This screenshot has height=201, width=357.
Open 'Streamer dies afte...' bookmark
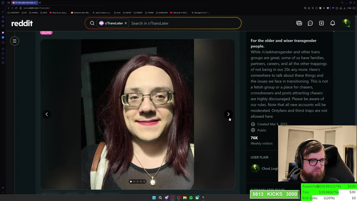80,13
